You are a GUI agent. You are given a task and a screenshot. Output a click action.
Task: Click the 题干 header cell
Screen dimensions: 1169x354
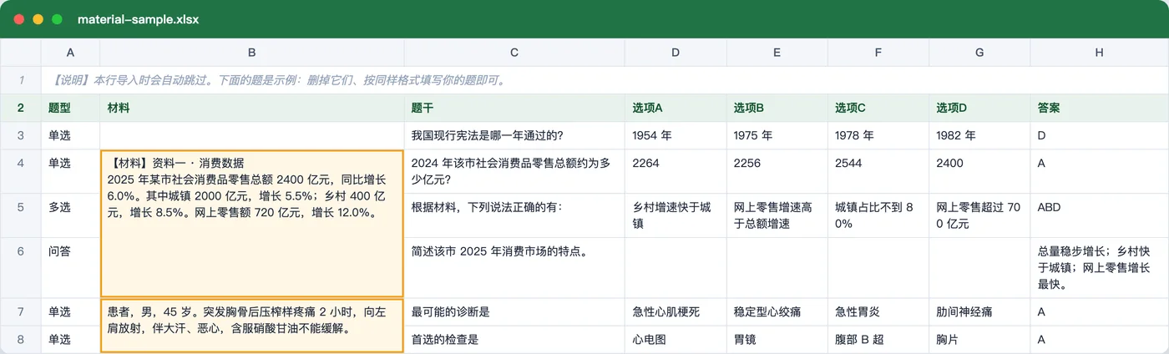(514, 108)
